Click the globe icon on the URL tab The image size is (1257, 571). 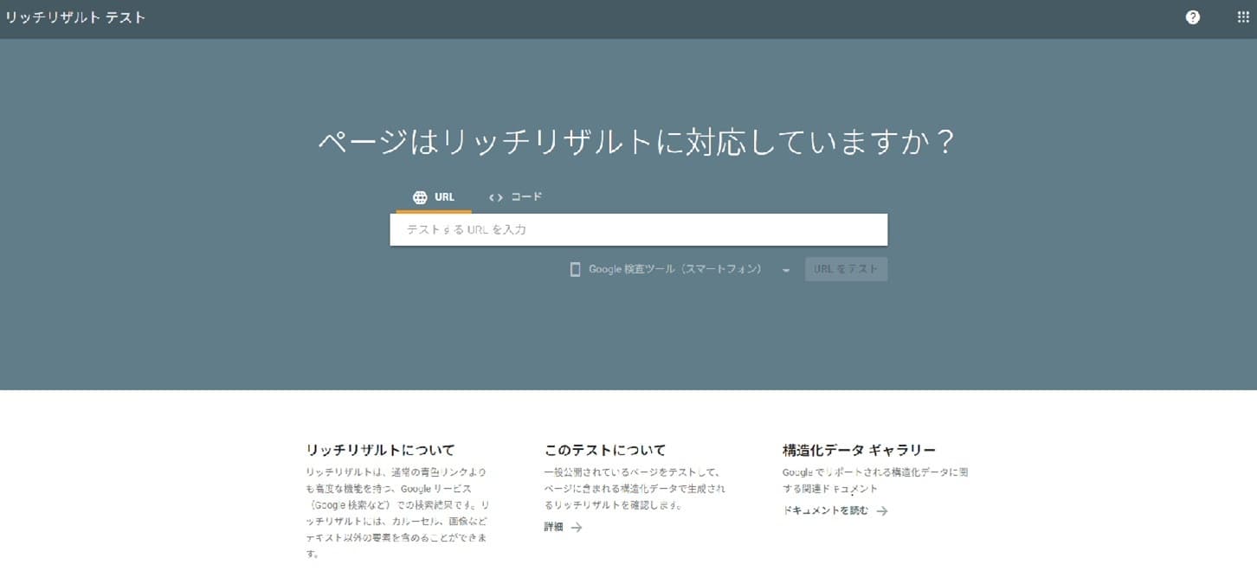tap(420, 197)
